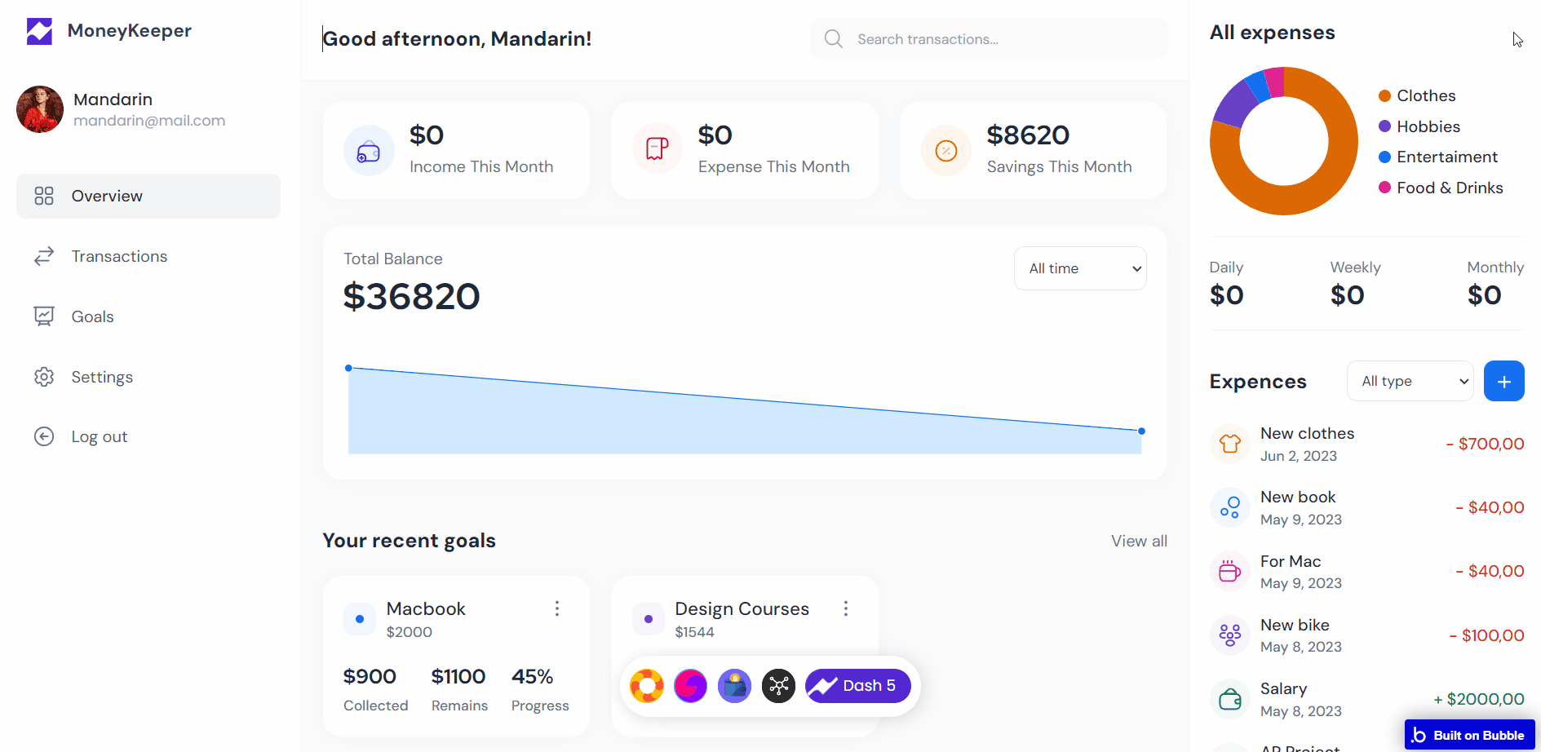Focus the Search transactions field
Screen dimensions: 1541x752
1003,39
